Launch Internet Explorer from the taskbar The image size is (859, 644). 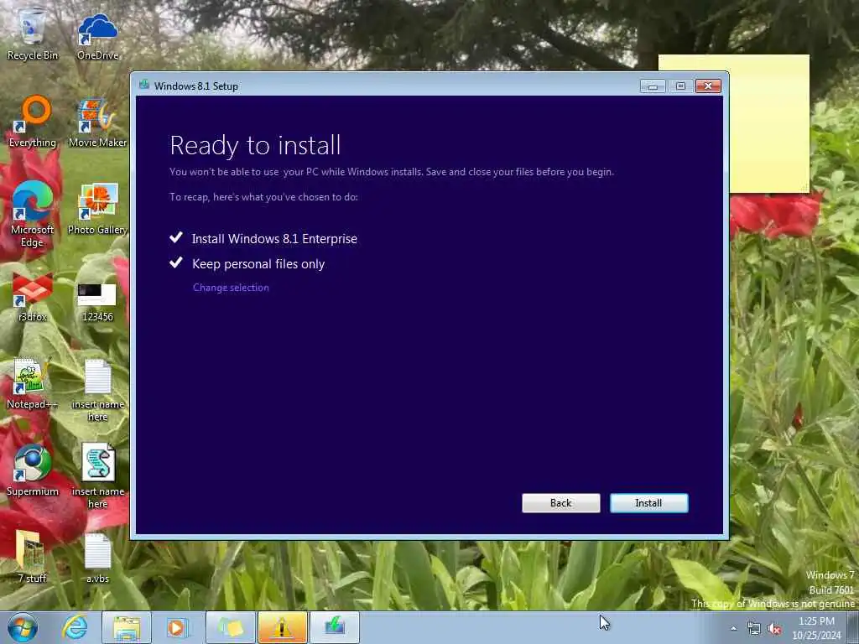pos(75,627)
